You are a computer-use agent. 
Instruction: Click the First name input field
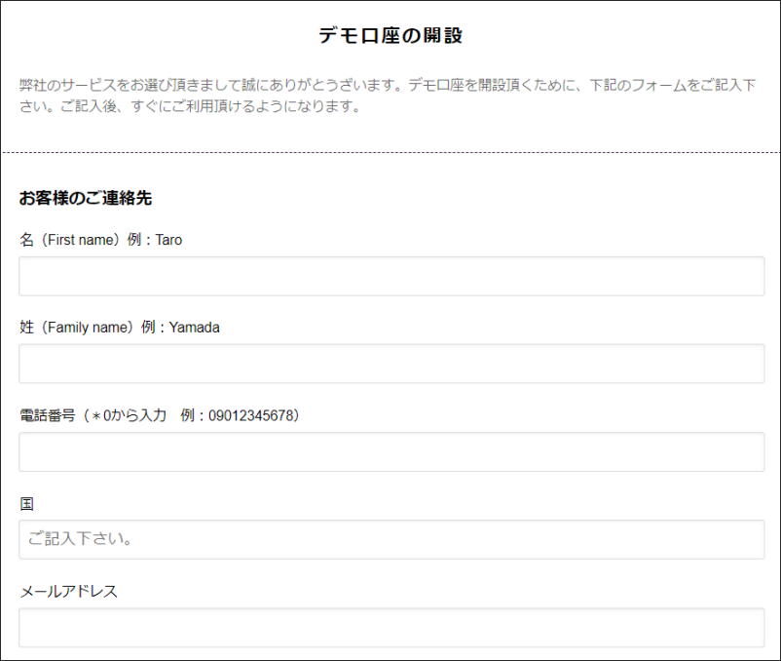[x=390, y=276]
